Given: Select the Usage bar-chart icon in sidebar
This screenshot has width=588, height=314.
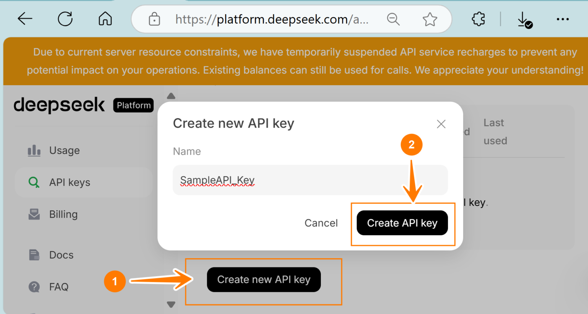Looking at the screenshot, I should pos(34,150).
